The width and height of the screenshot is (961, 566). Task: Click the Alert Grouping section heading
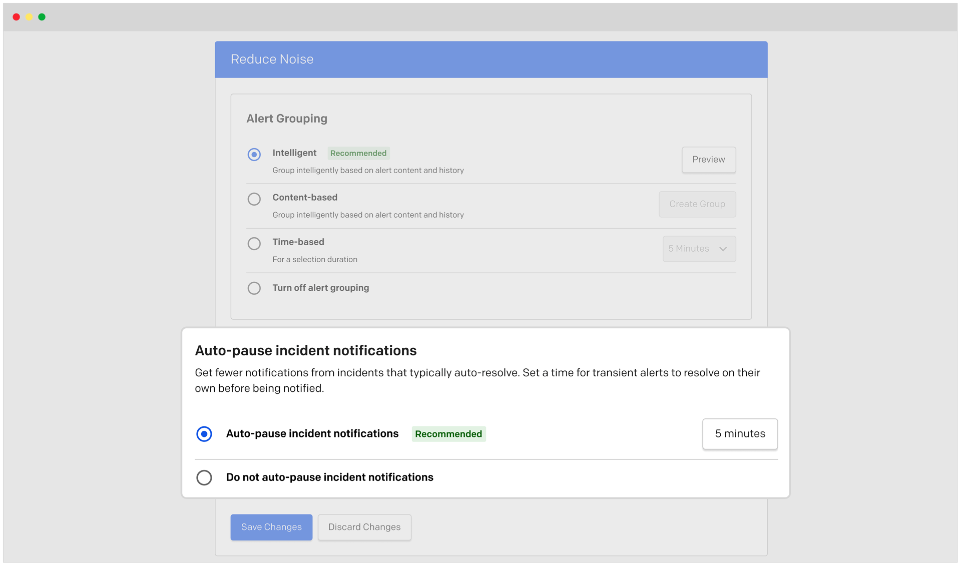[x=287, y=119]
